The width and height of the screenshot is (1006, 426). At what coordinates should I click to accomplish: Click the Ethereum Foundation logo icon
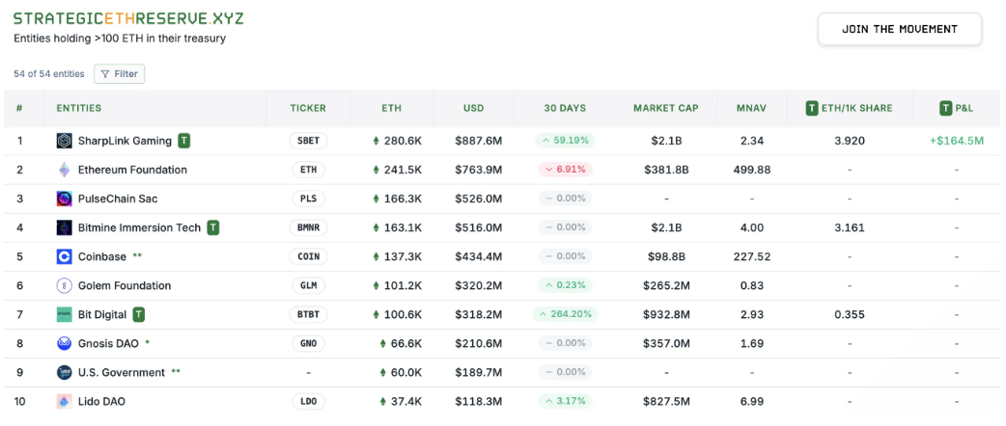coord(65,170)
